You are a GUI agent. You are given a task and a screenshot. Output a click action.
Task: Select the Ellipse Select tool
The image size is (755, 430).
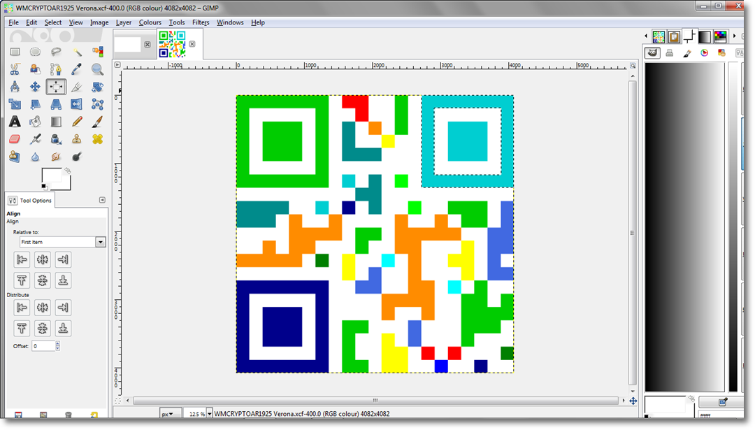point(35,52)
